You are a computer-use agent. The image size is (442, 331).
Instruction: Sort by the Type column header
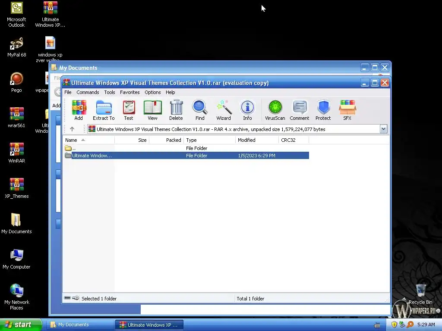pyautogui.click(x=209, y=140)
